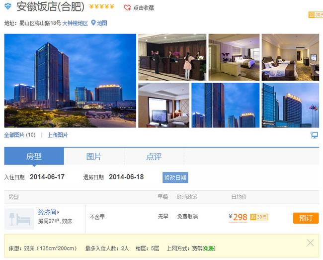Close the yellow room details panel

click(x=310, y=243)
